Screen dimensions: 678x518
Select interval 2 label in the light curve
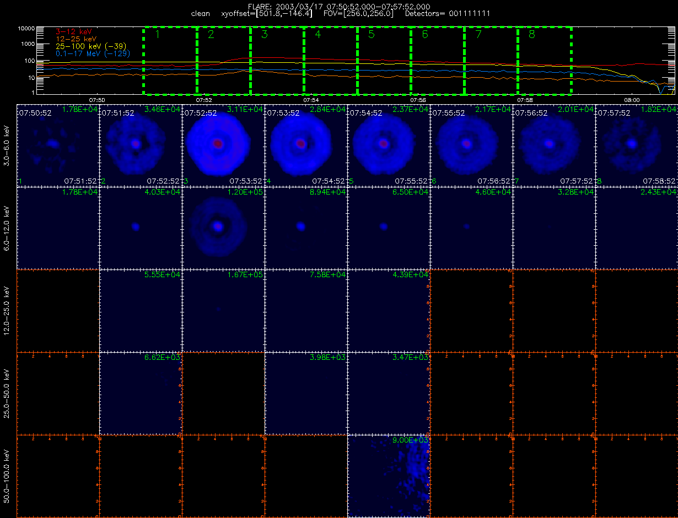coord(211,35)
